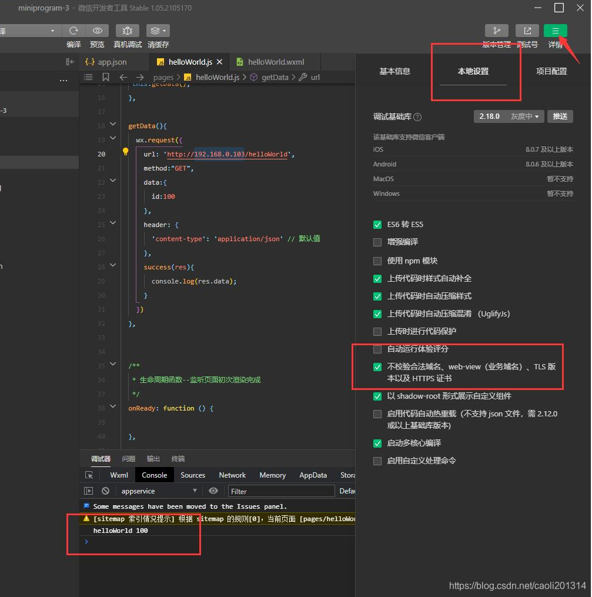
Task: Activate the element inspector icon in devtools
Action: pyautogui.click(x=89, y=475)
